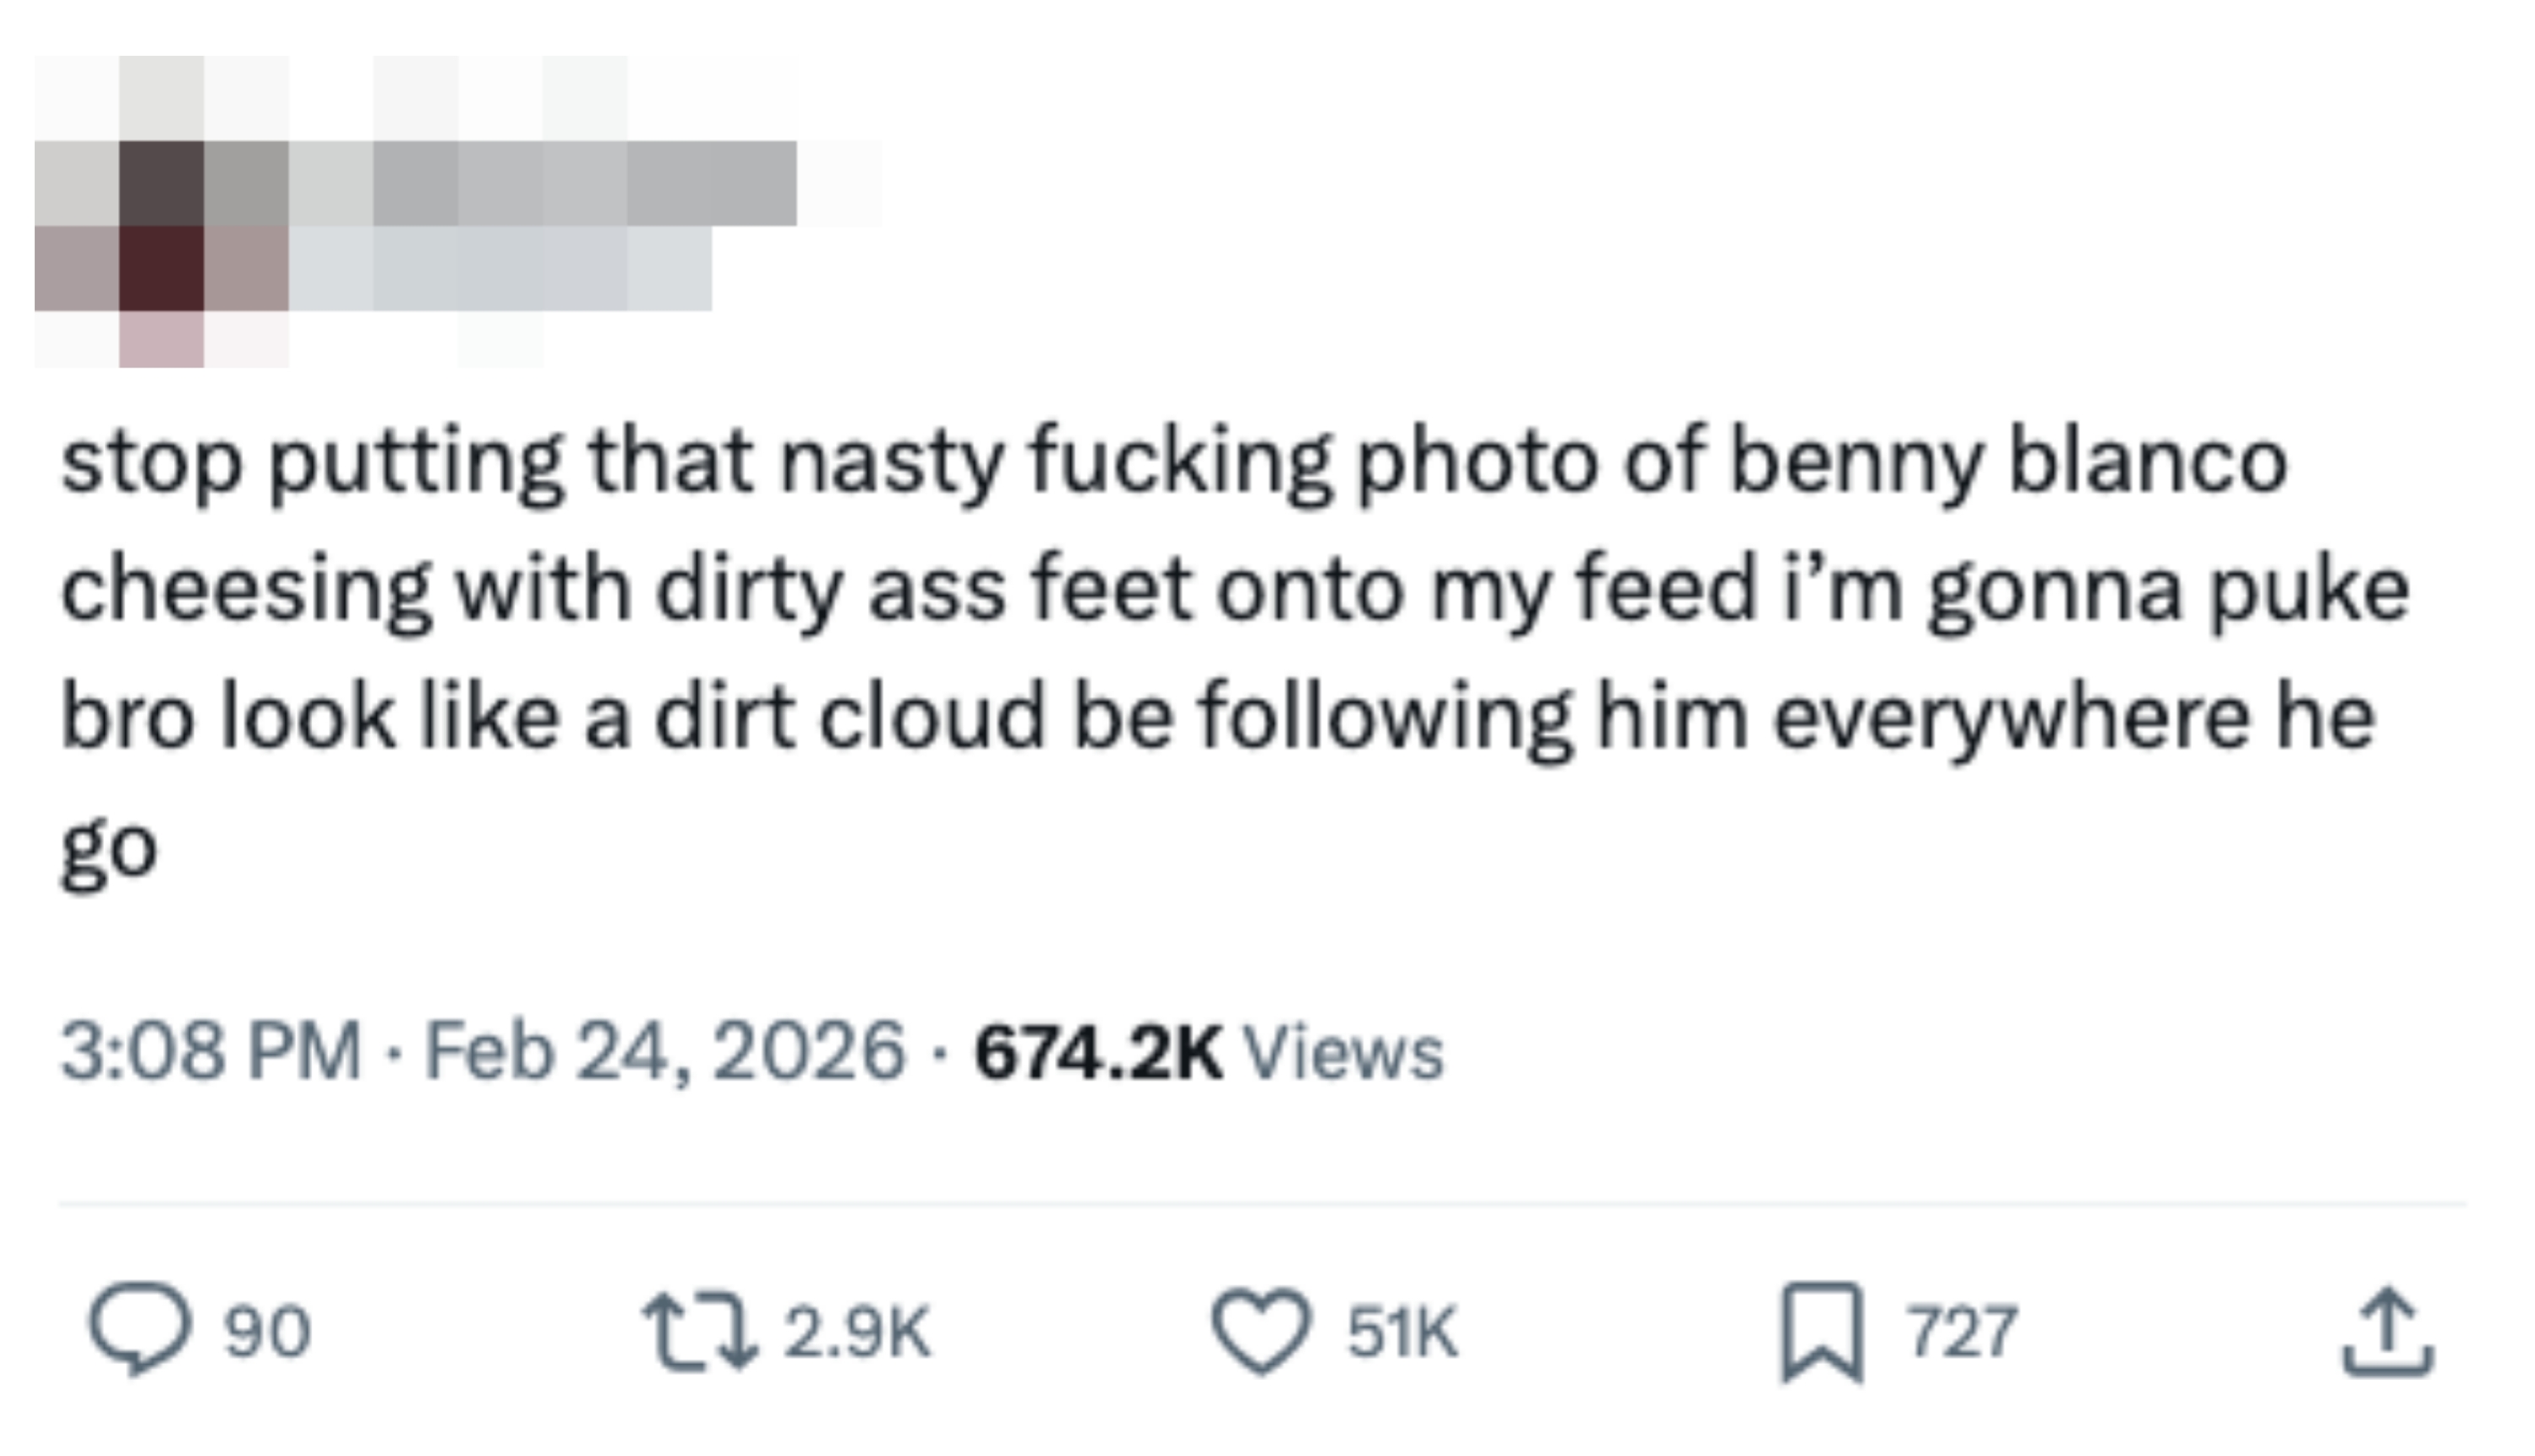Click the "Views" label
The image size is (2535, 1456).
pos(1342,1052)
